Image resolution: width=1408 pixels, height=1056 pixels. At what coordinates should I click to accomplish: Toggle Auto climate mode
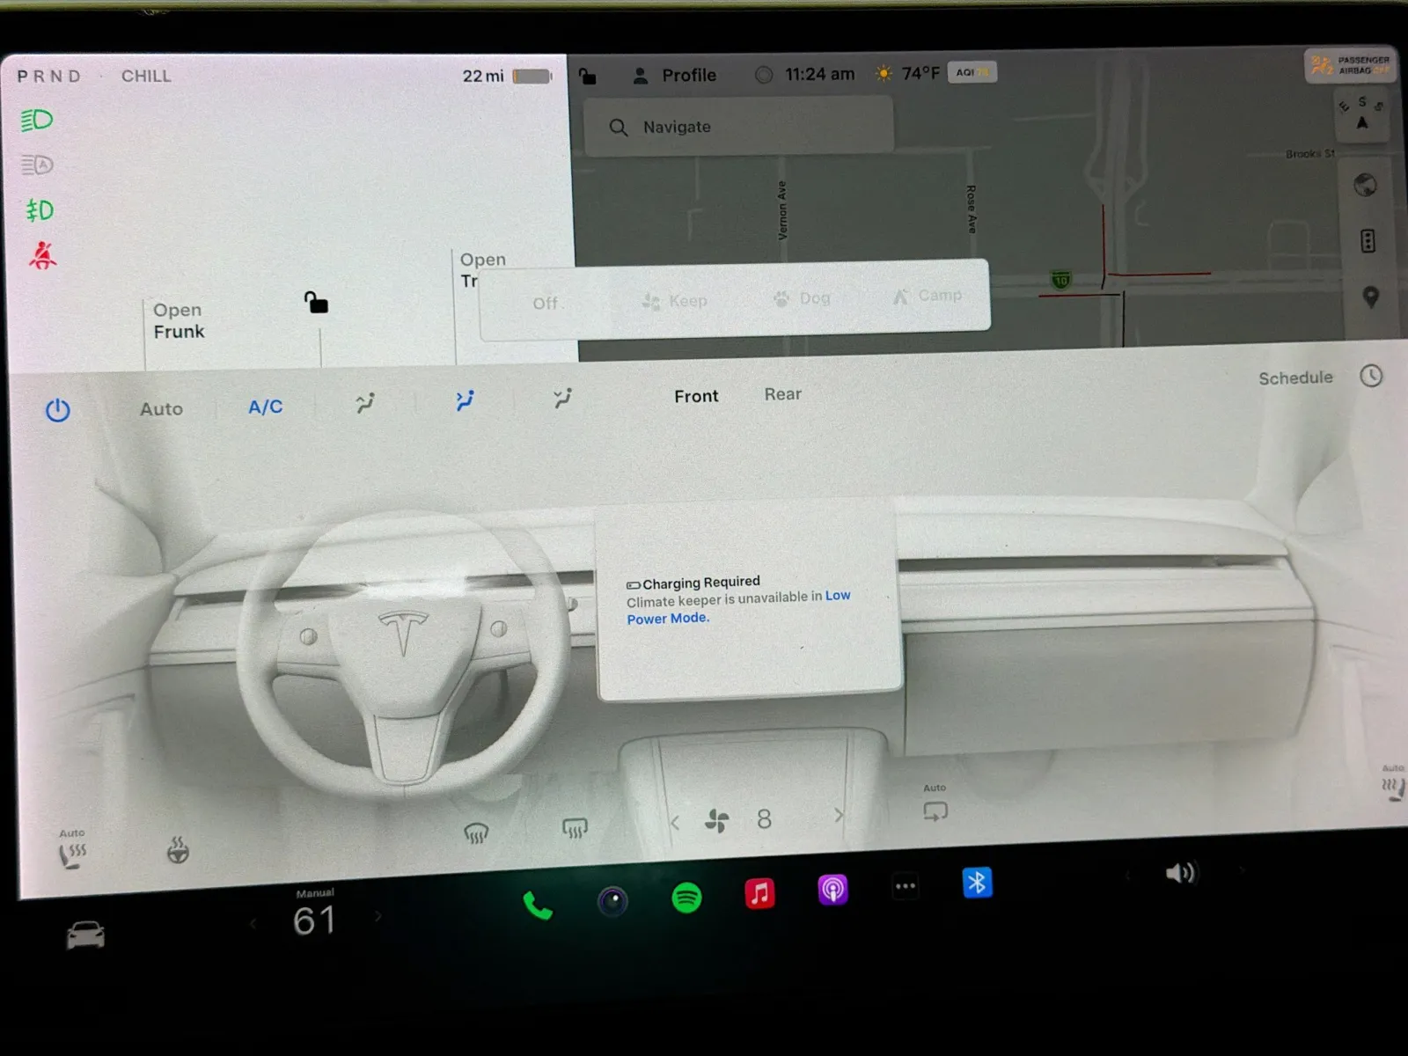pos(161,409)
